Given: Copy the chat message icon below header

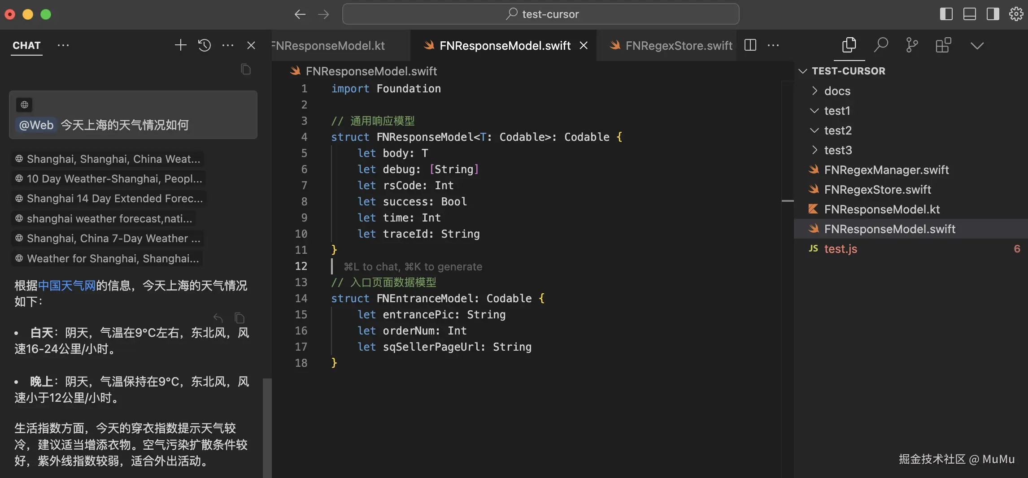Looking at the screenshot, I should tap(246, 70).
